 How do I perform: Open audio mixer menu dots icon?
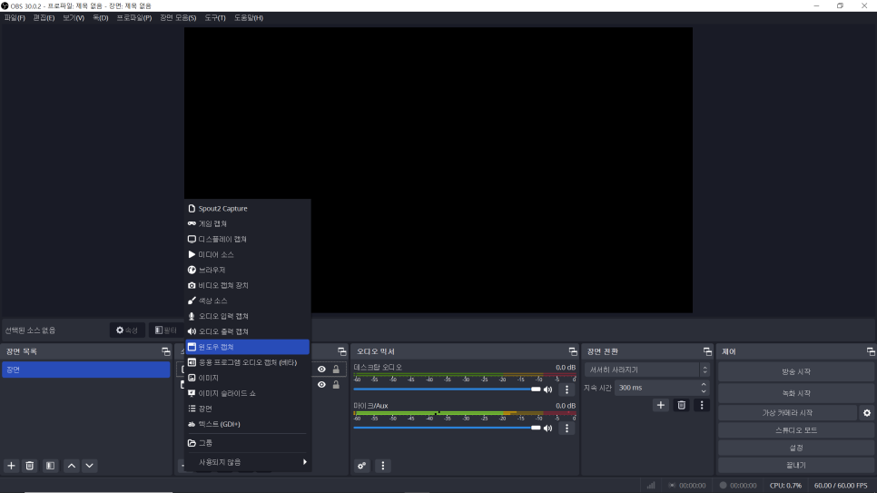(x=382, y=466)
